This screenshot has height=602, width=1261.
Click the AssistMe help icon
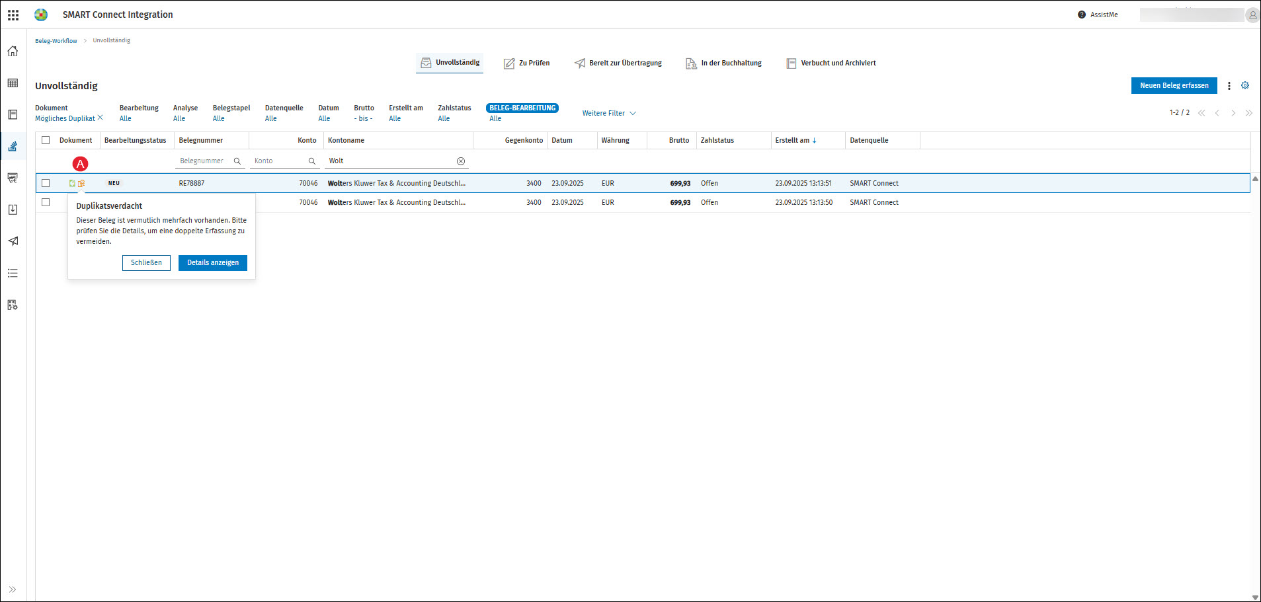[1082, 15]
